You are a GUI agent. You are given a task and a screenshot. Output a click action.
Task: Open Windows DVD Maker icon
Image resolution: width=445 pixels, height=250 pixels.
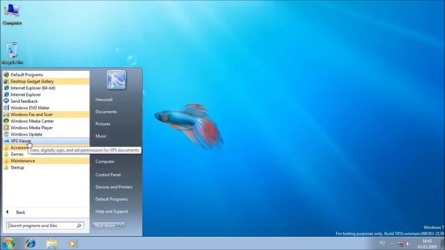tap(6, 108)
